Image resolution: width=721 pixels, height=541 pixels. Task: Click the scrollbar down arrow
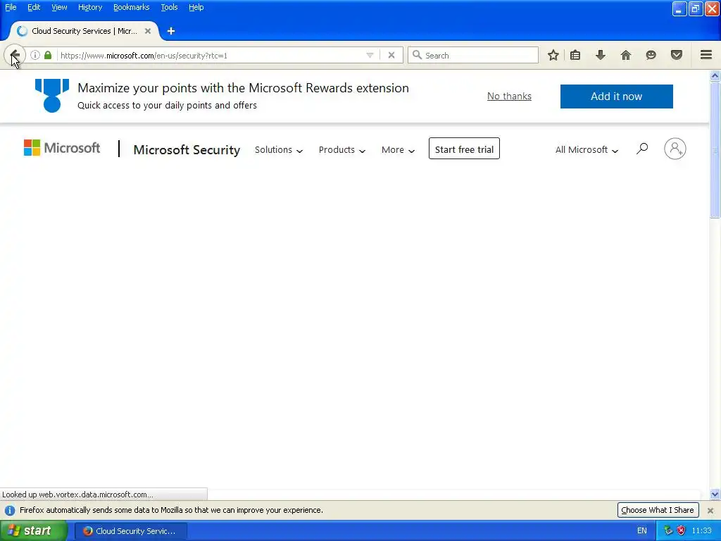click(x=715, y=495)
